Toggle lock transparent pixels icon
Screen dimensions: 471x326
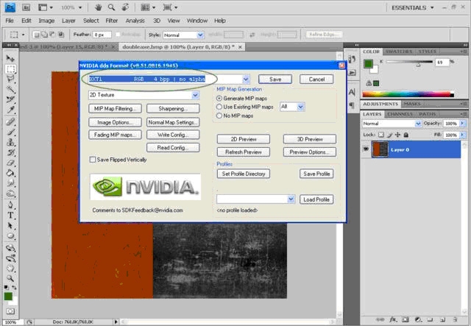pyautogui.click(x=381, y=135)
